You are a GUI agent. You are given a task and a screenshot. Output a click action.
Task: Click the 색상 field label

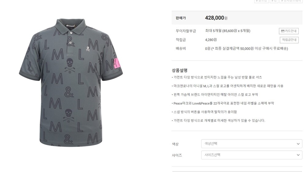tap(175, 144)
